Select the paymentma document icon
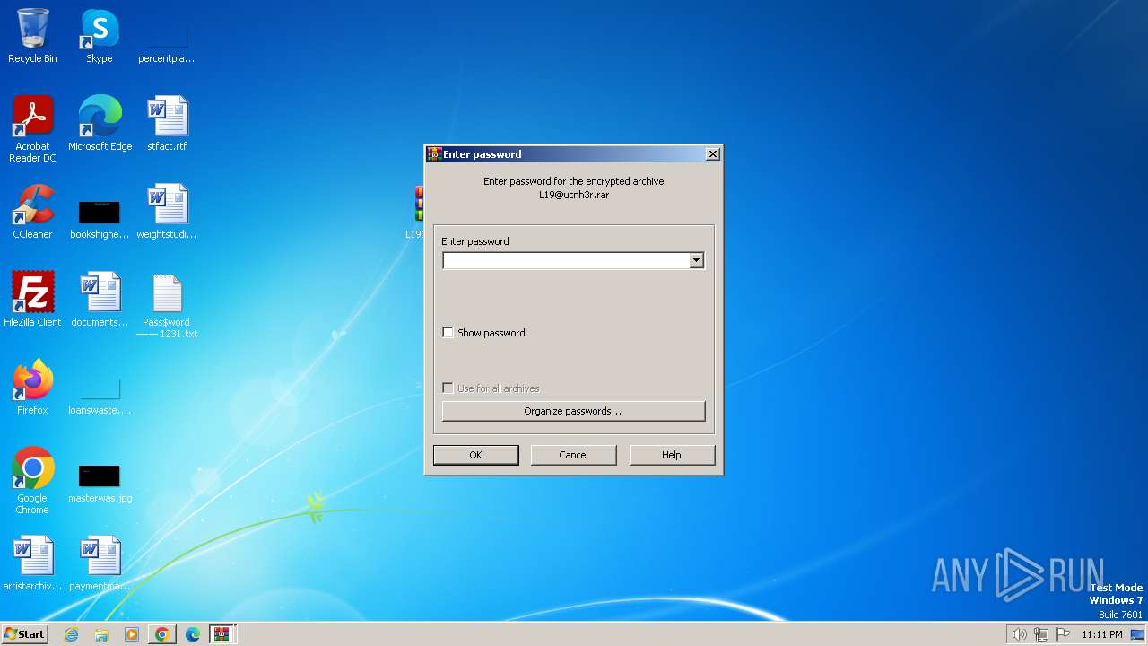Viewport: 1148px width, 646px height. [100, 563]
